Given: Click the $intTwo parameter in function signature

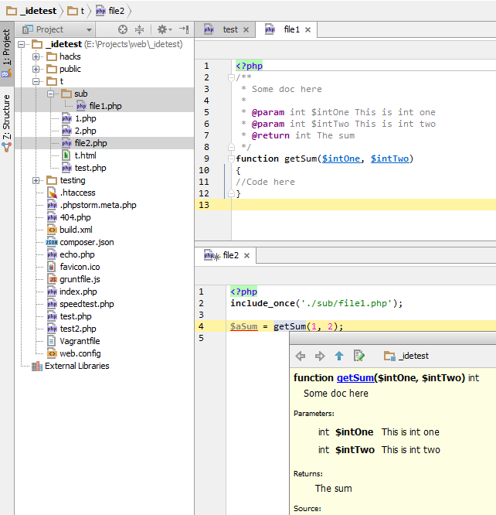Looking at the screenshot, I should [389, 159].
